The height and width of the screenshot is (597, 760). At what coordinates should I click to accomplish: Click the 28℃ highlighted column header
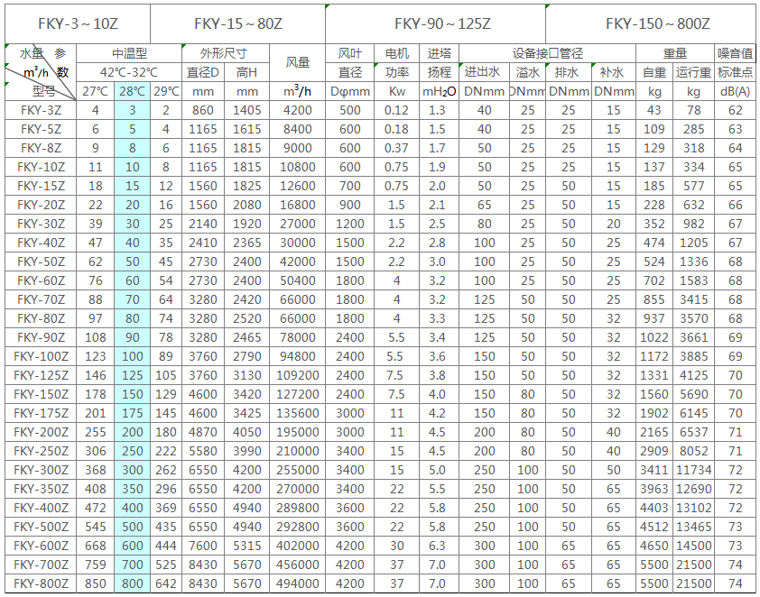pos(133,91)
